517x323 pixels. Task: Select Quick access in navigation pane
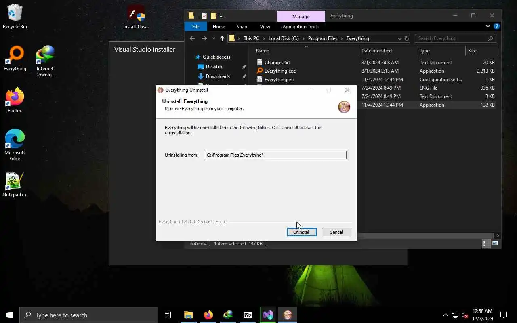216,57
